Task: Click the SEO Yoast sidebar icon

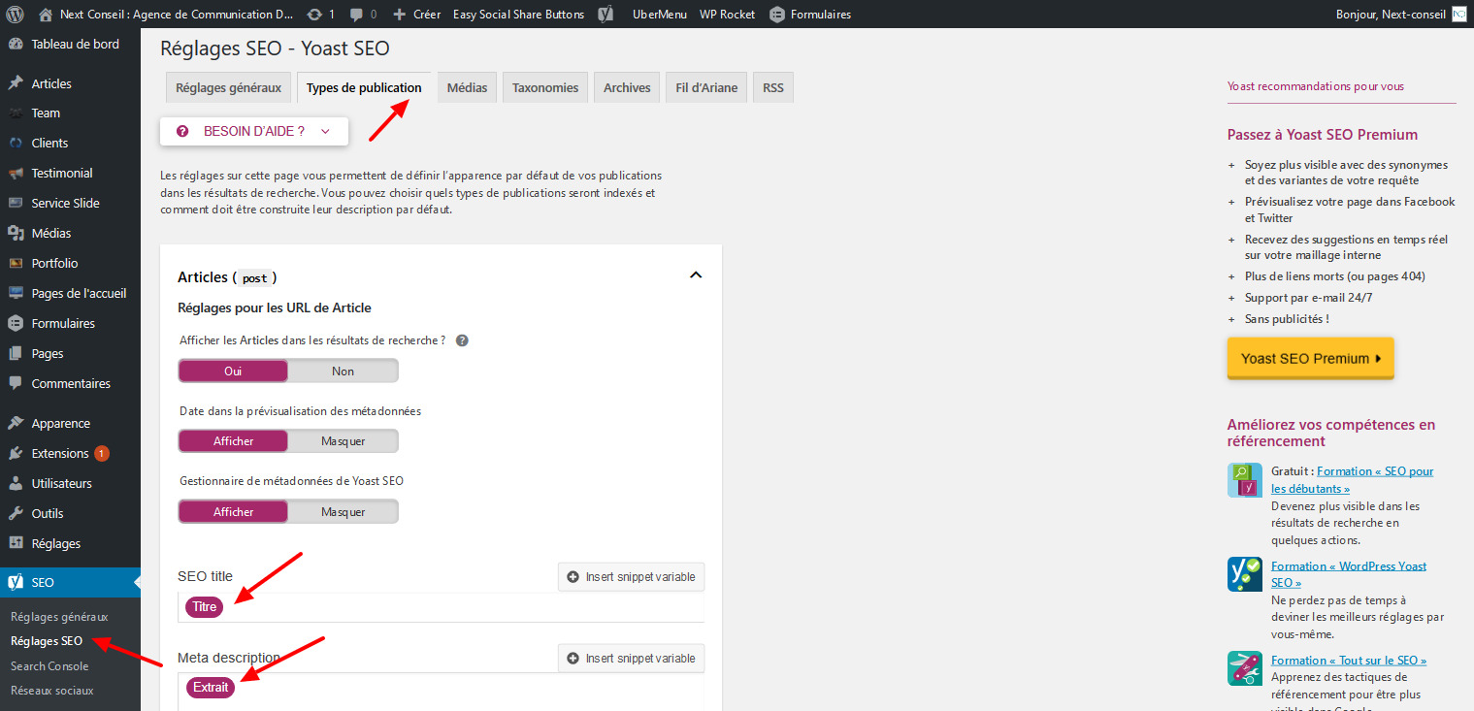Action: (16, 582)
